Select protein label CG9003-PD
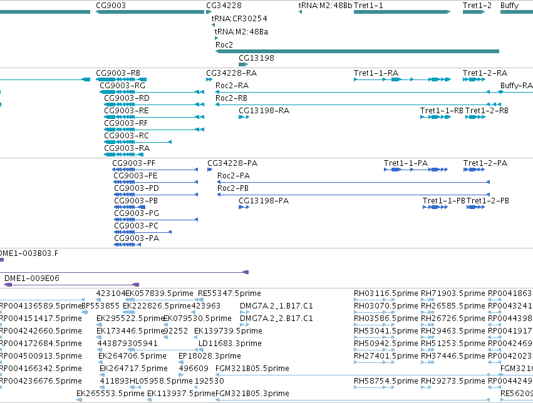Image resolution: width=533 pixels, height=403 pixels. [137, 188]
